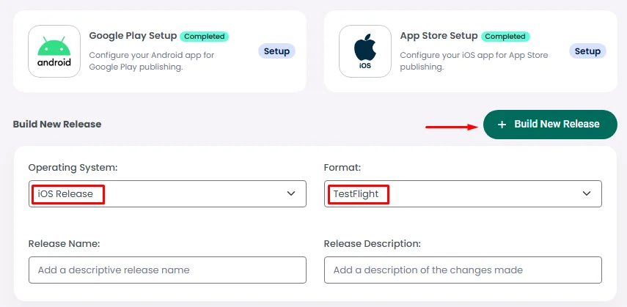Click the Apple iOS logo icon
Viewport: 627px width, 307px height.
coord(365,51)
